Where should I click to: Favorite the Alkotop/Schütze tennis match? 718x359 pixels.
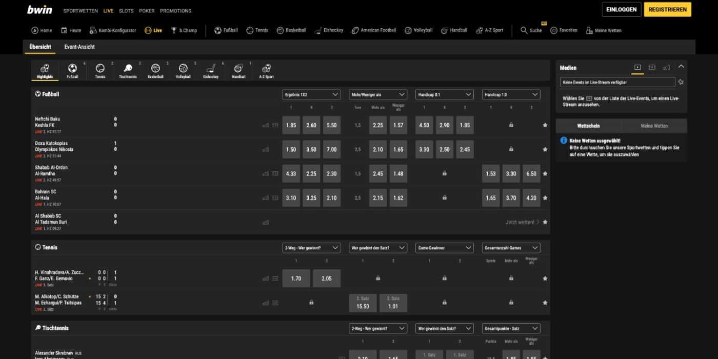(x=545, y=303)
